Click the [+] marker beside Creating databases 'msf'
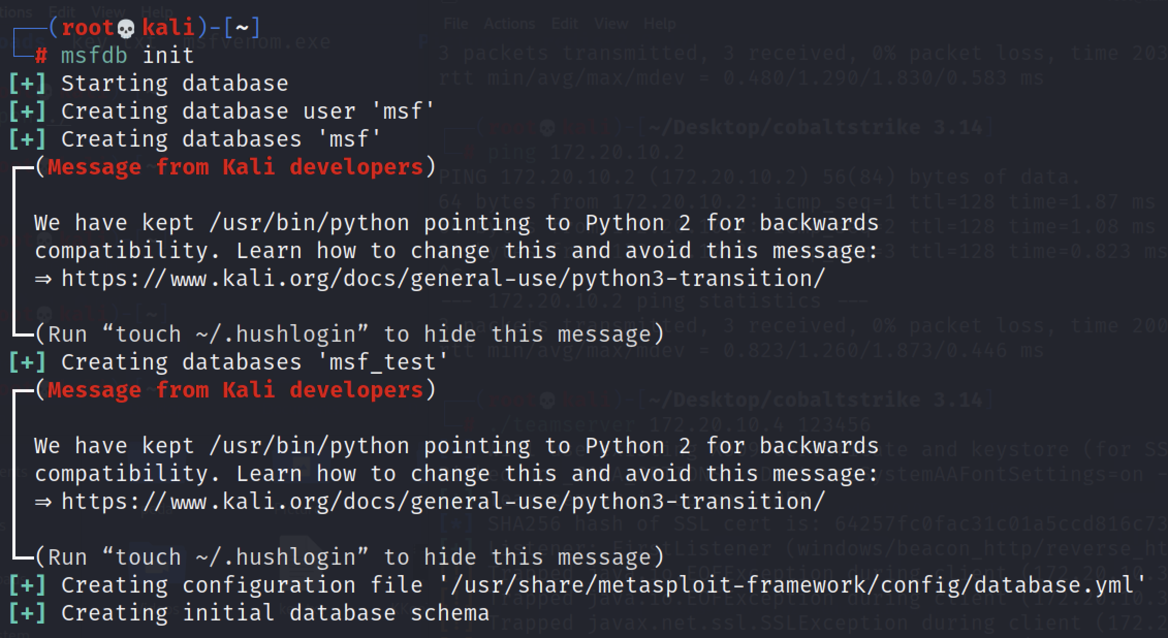The image size is (1168, 638). pyautogui.click(x=28, y=139)
